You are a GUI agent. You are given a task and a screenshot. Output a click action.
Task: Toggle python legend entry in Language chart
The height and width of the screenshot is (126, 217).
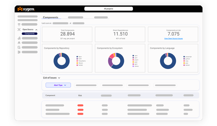[x=187, y=59]
